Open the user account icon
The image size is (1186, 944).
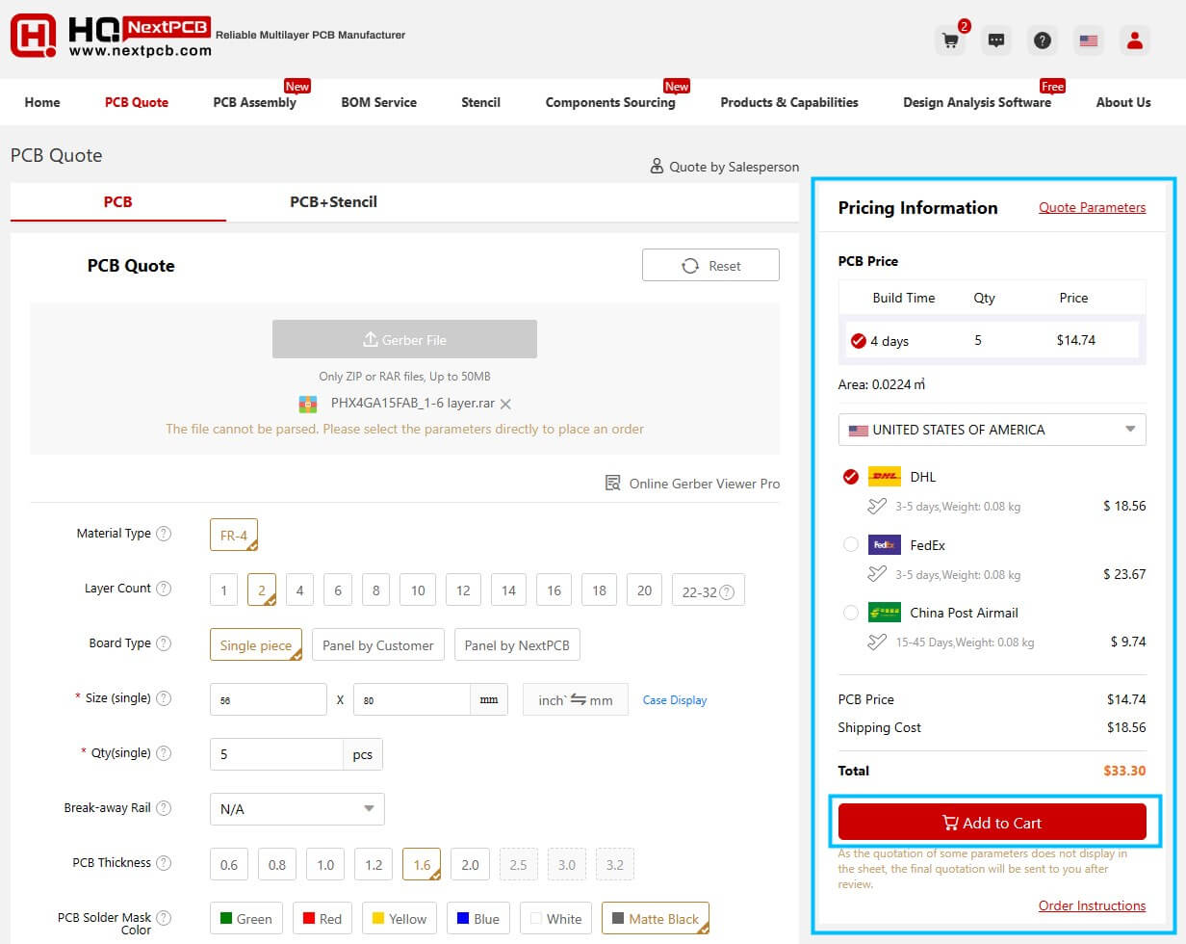tap(1135, 40)
